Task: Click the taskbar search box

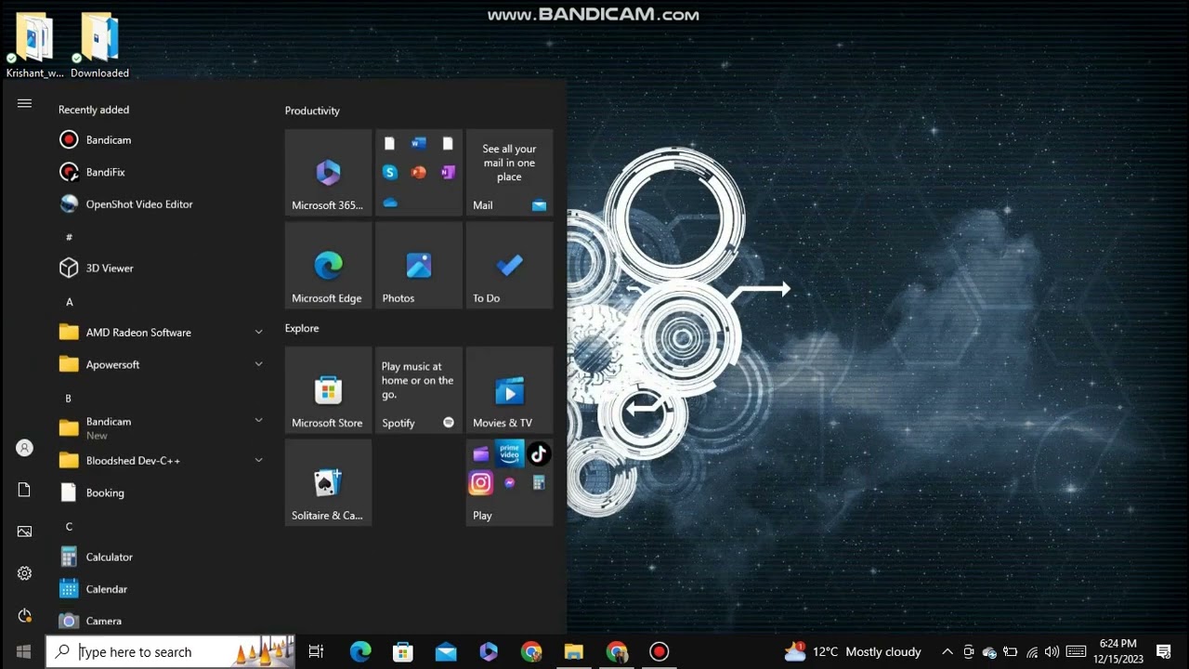Action: (171, 651)
